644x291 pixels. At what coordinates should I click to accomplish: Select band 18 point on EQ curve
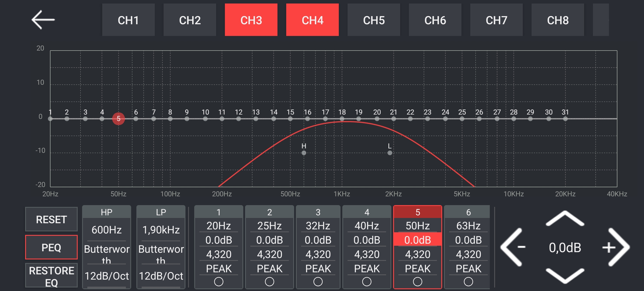click(x=342, y=119)
